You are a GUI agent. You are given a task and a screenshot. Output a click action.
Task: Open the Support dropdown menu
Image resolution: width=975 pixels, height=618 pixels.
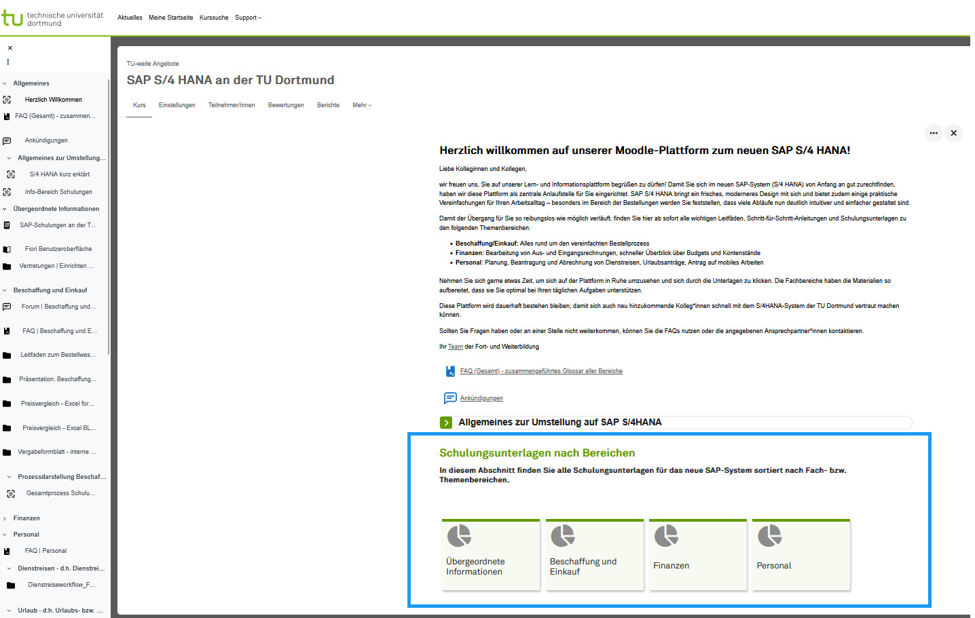(x=248, y=18)
